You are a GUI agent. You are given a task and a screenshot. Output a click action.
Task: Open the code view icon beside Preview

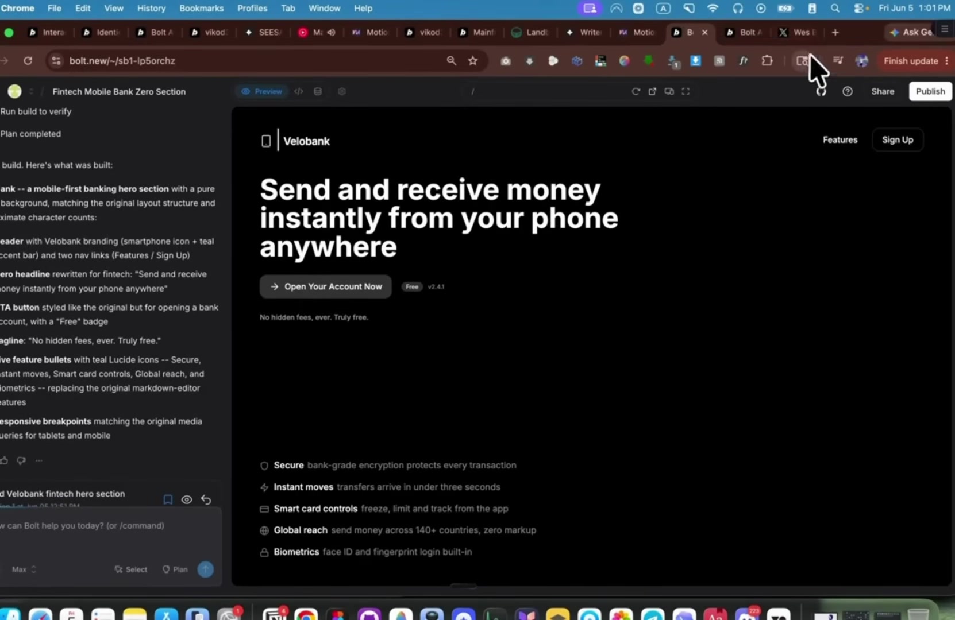[299, 91]
